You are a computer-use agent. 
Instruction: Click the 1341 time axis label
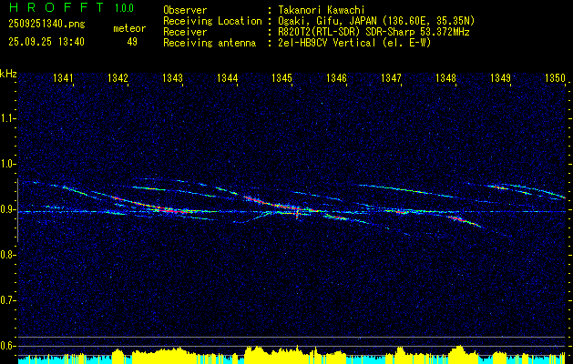pos(63,78)
